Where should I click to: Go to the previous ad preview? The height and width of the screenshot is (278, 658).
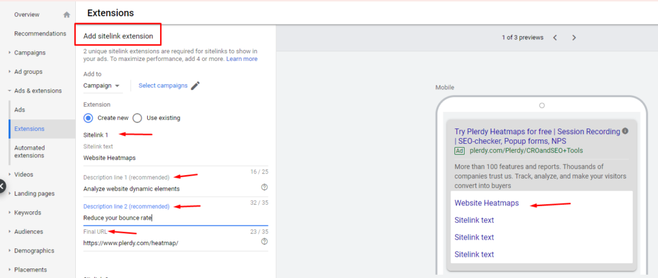coord(555,38)
